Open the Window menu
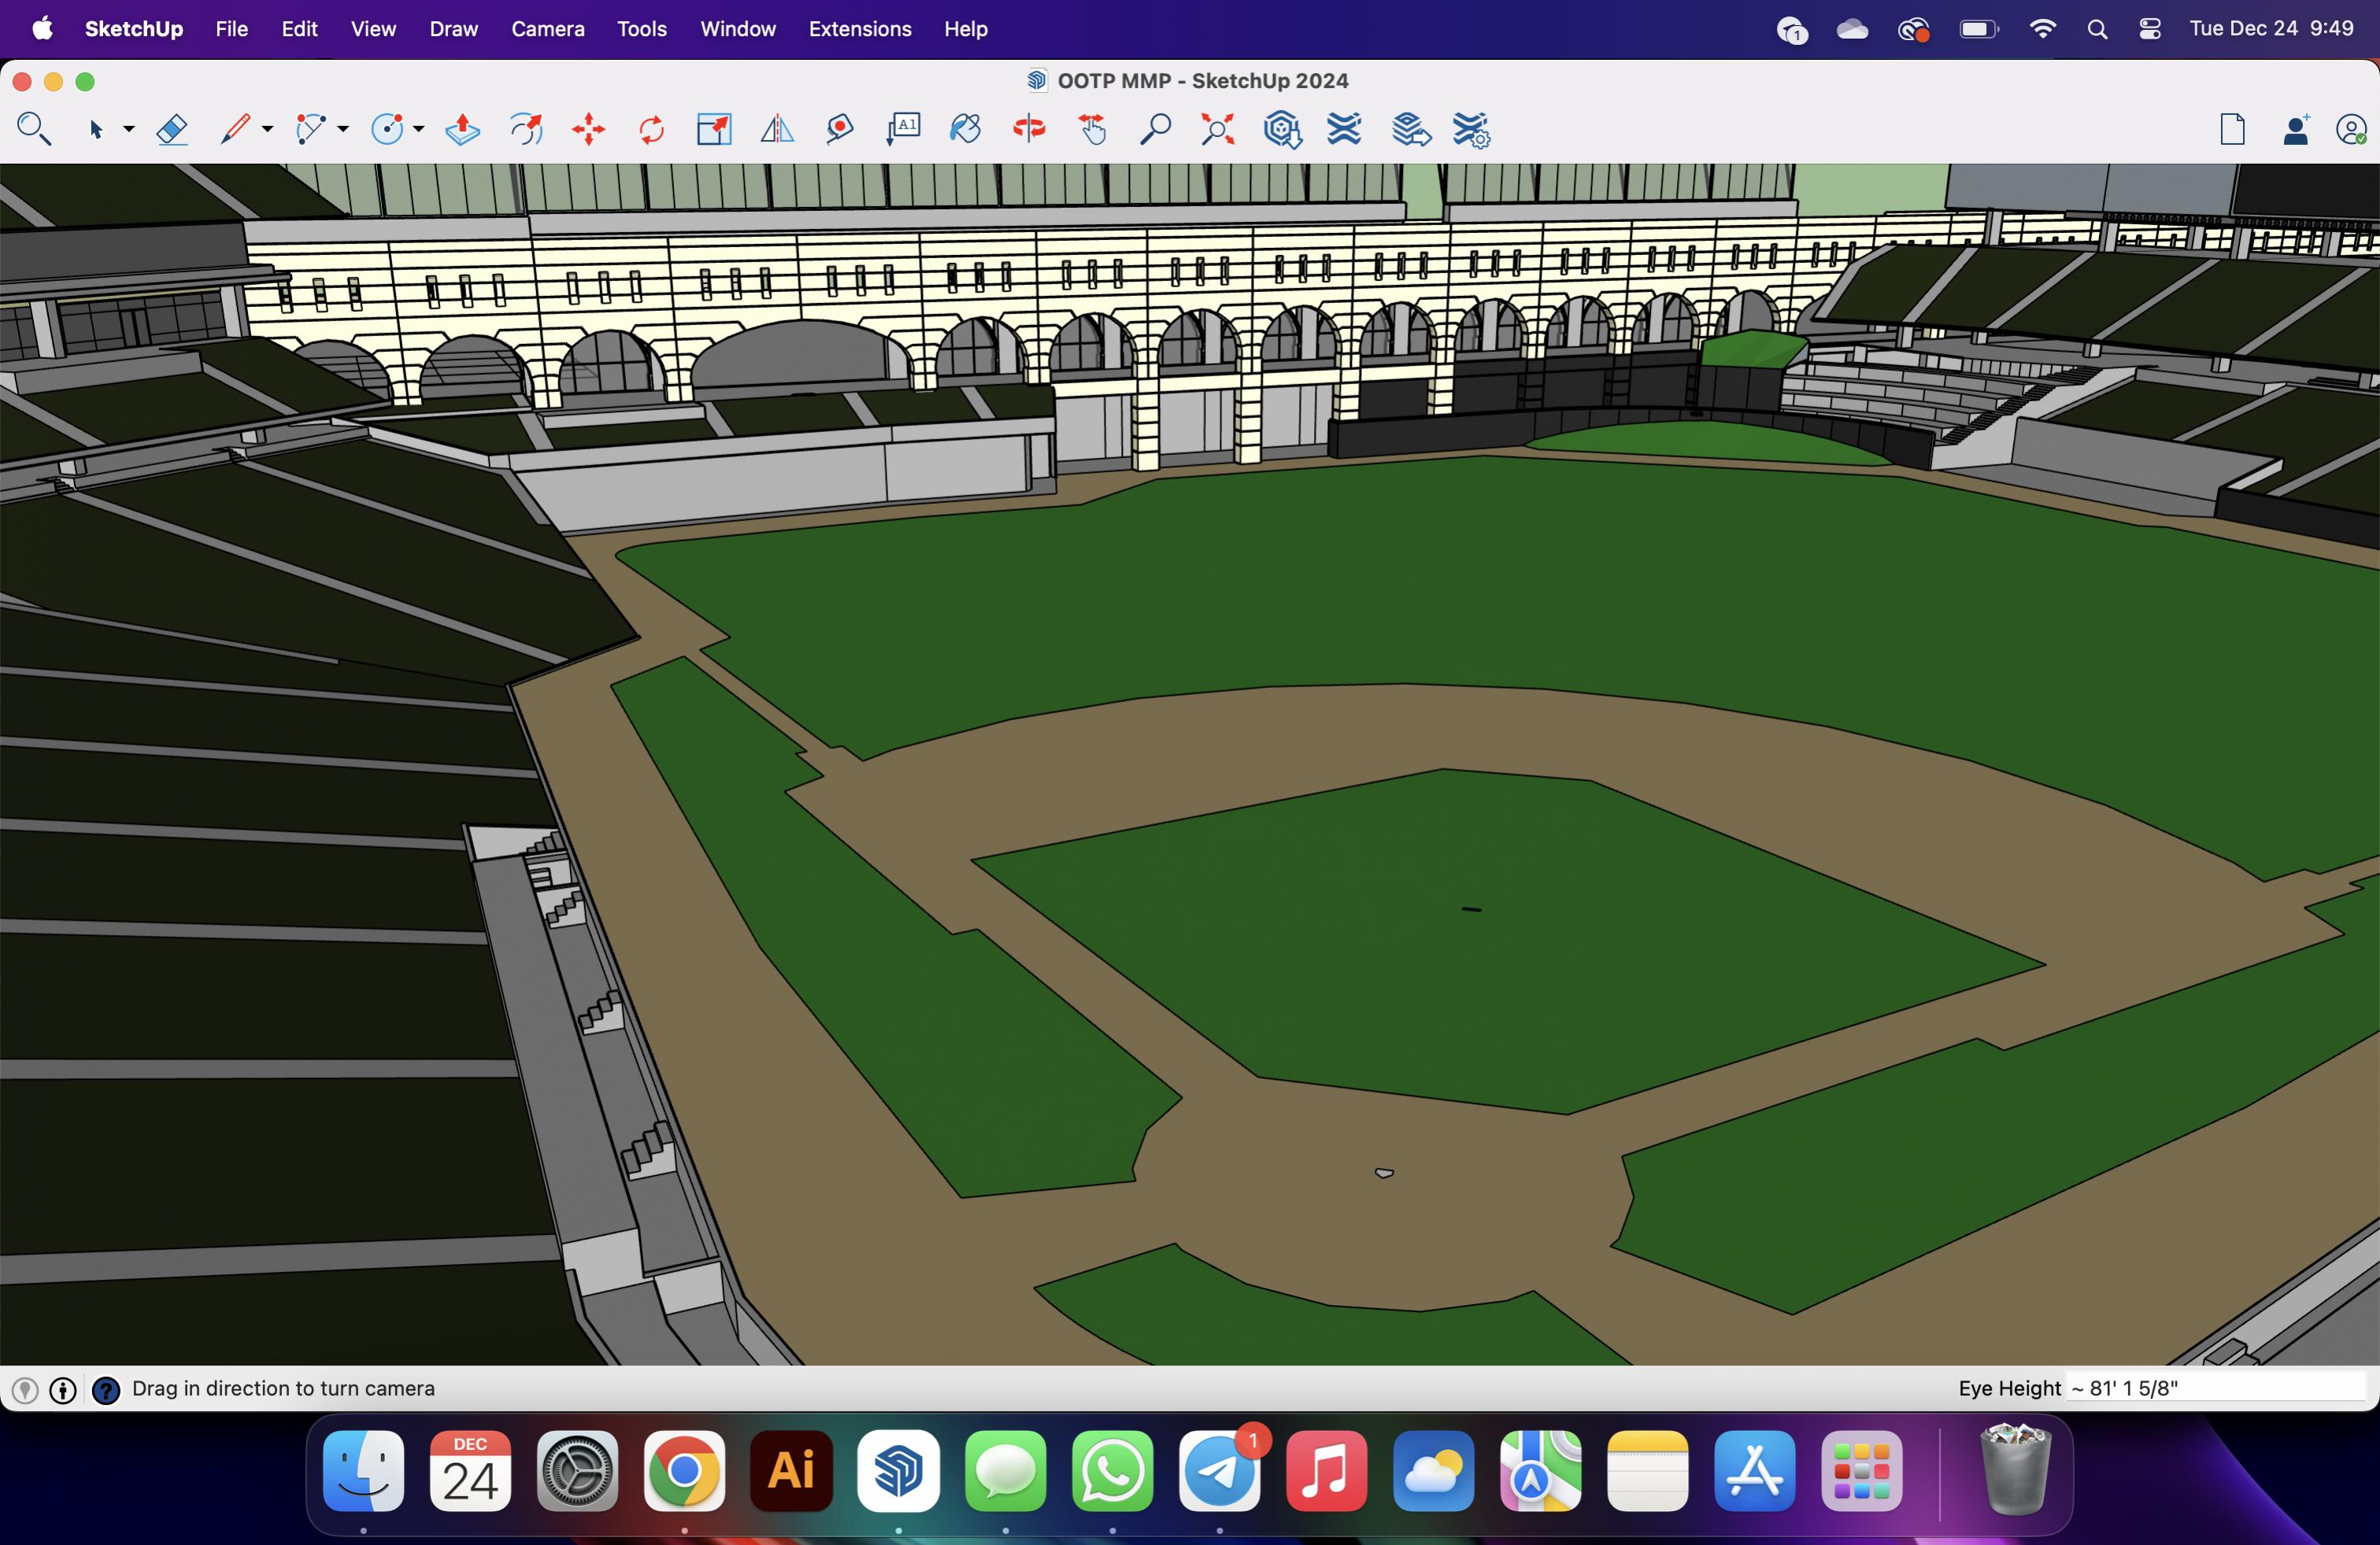Image resolution: width=2380 pixels, height=1545 pixels. click(738, 29)
